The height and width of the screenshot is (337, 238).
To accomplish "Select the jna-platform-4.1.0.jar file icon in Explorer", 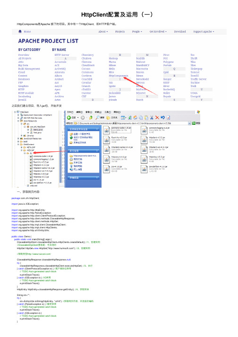I will pyautogui.click(x=144, y=169).
